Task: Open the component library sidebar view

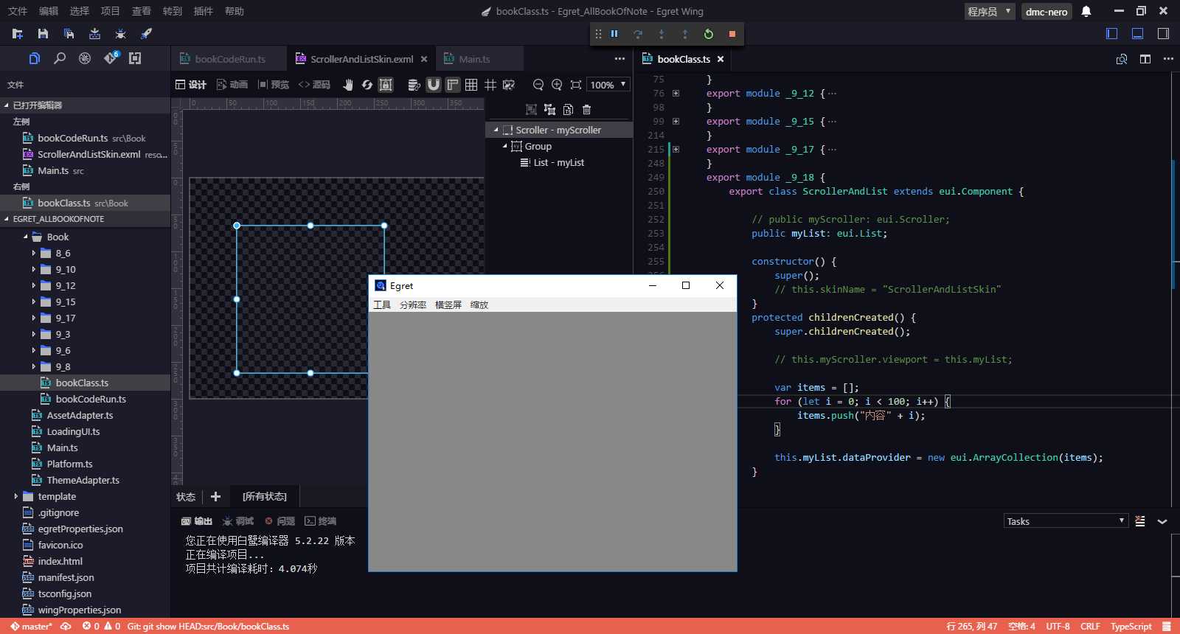Action: (x=135, y=58)
